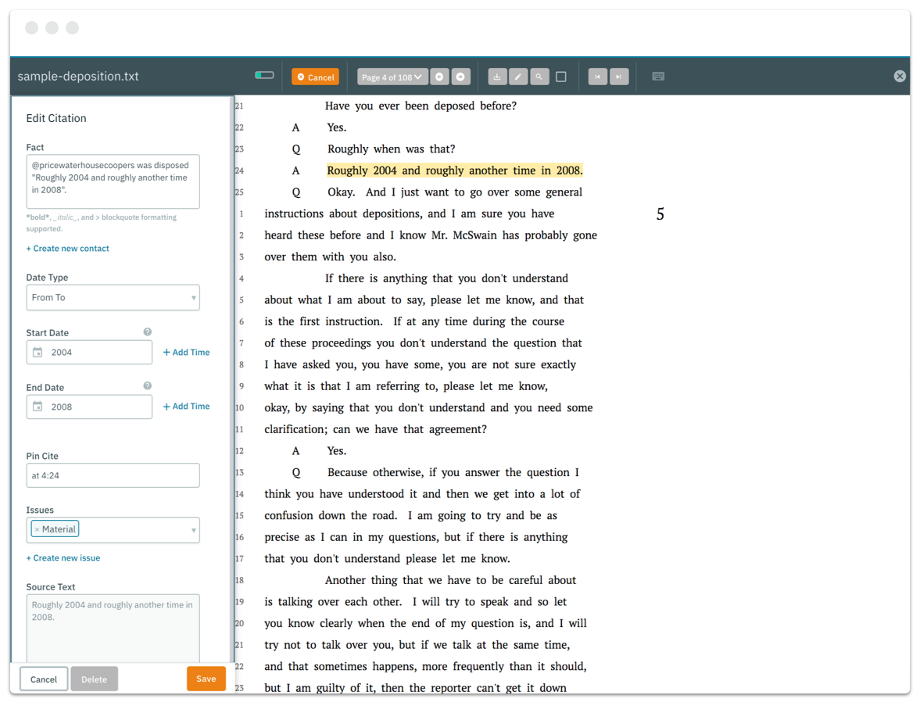Save the edited citation
Screen dimensions: 920x706
206,679
